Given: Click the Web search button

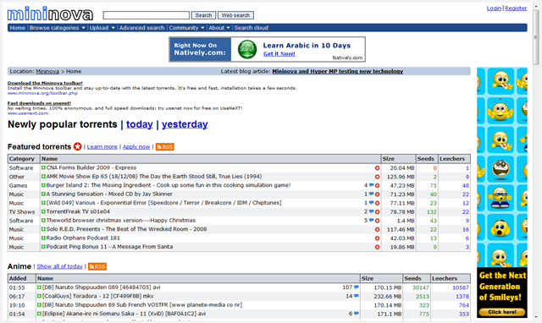Looking at the screenshot, I should [235, 15].
